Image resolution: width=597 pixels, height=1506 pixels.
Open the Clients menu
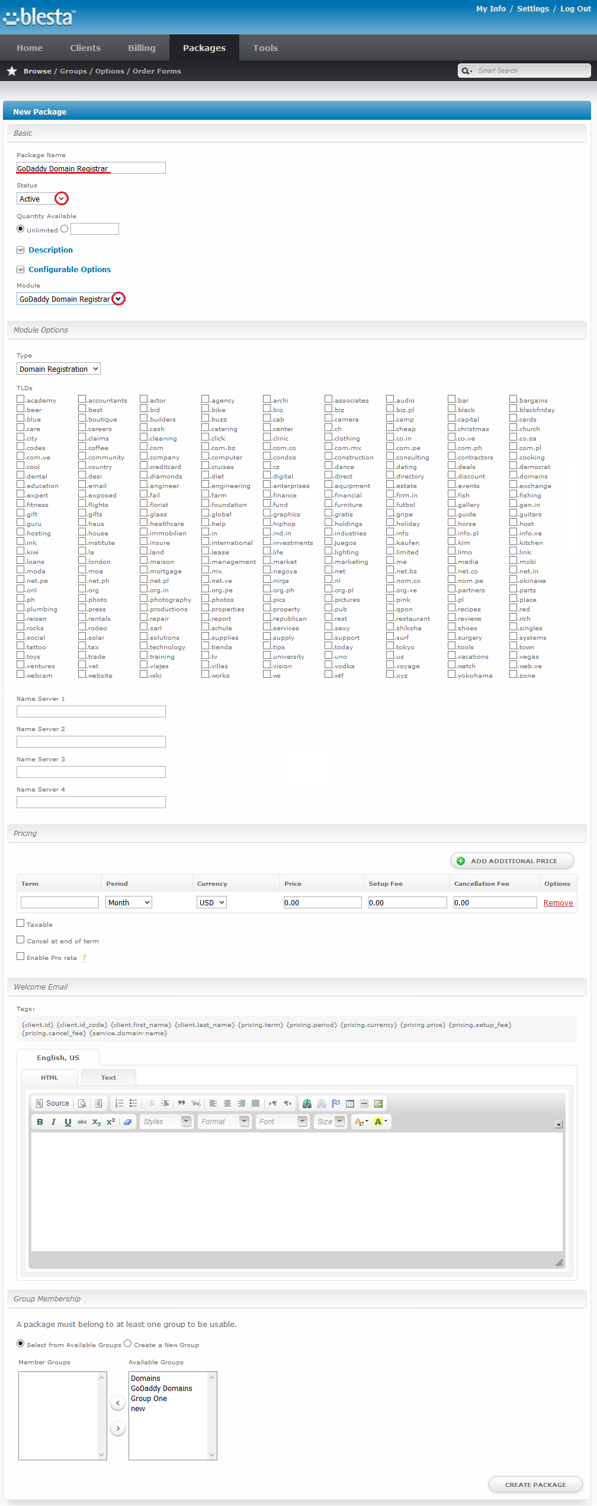coord(85,48)
